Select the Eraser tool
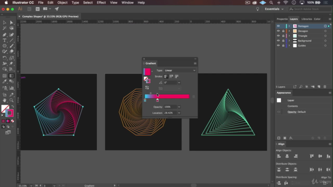Viewport: 333px width, 187px height. click(x=11, y=51)
